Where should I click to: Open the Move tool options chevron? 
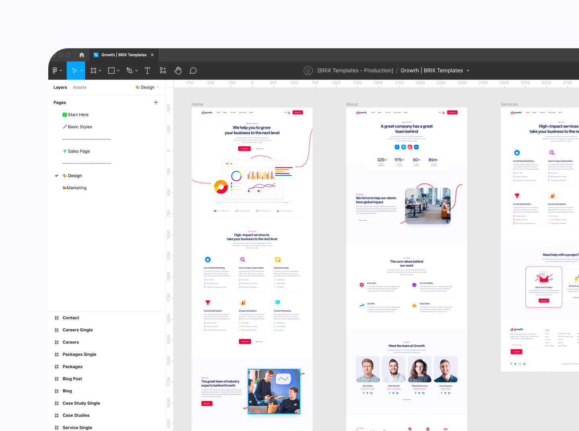pyautogui.click(x=81, y=70)
